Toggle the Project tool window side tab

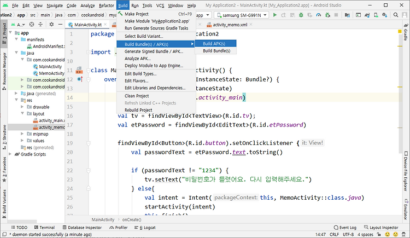point(4,33)
